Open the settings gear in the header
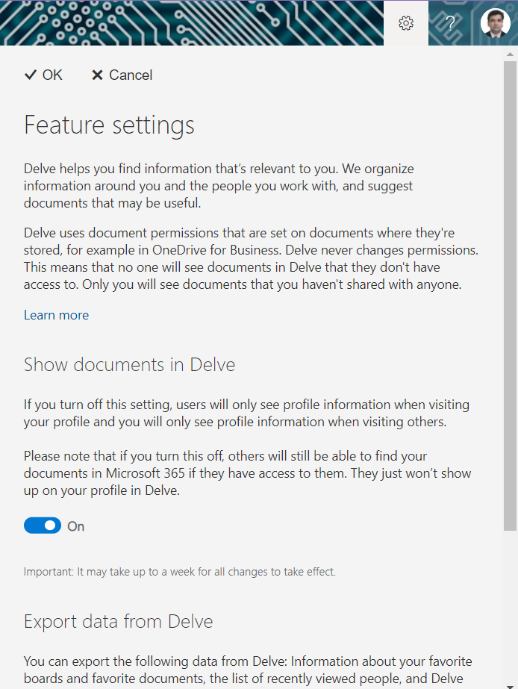Image resolution: width=518 pixels, height=689 pixels. 406,23
